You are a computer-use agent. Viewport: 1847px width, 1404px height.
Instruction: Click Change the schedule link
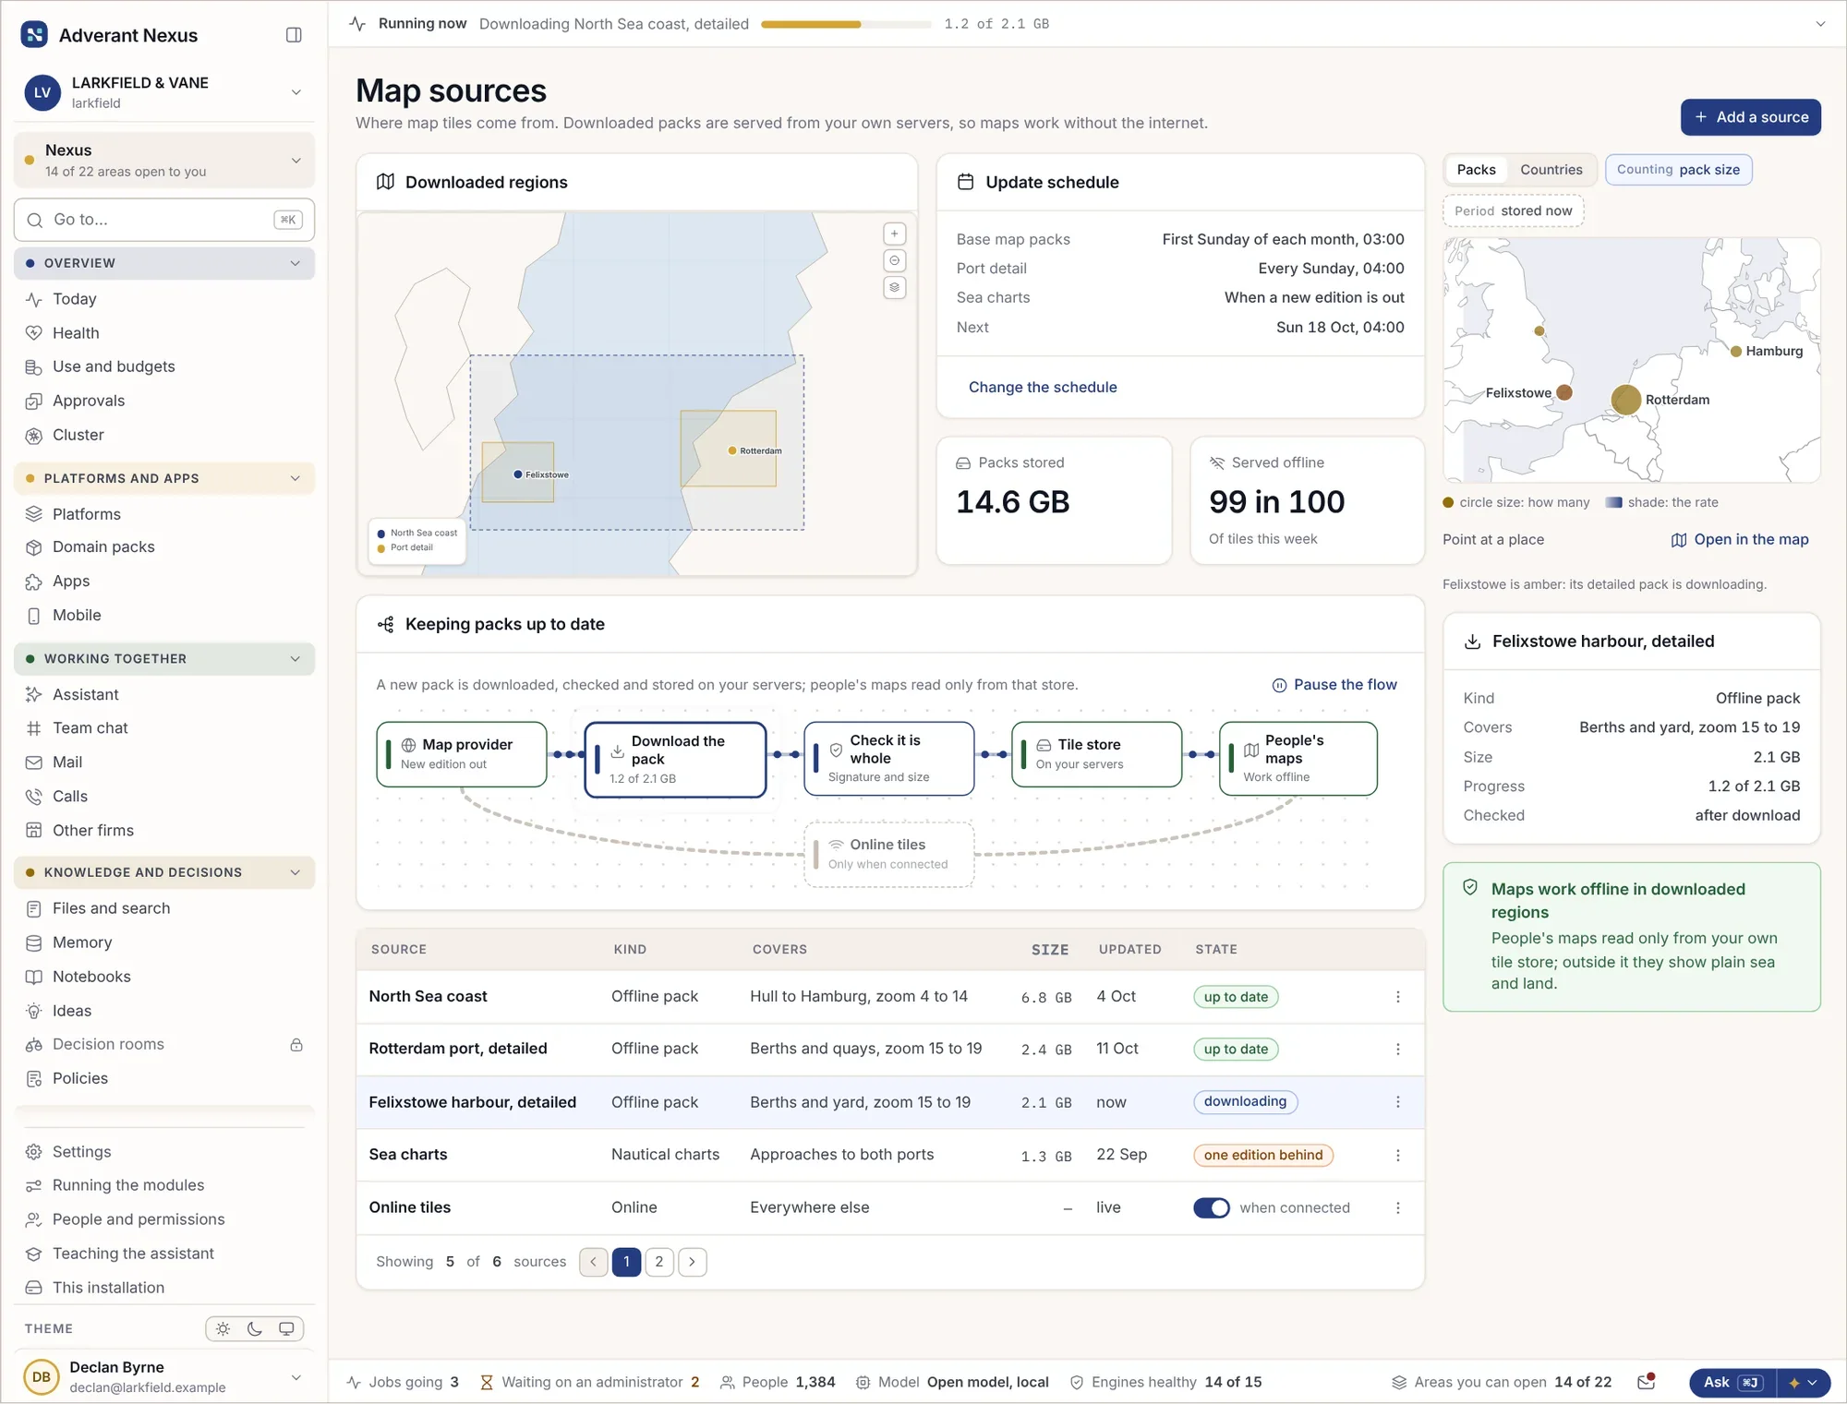click(1042, 388)
